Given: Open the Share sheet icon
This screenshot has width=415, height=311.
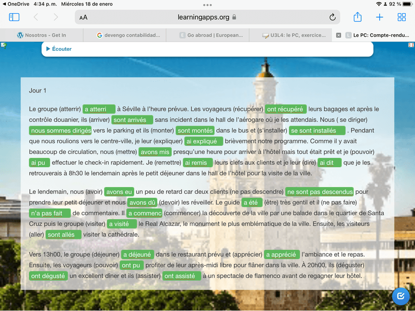Looking at the screenshot, I should click(357, 17).
